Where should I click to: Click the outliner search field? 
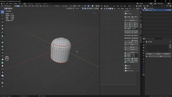pyautogui.click(x=156, y=6)
